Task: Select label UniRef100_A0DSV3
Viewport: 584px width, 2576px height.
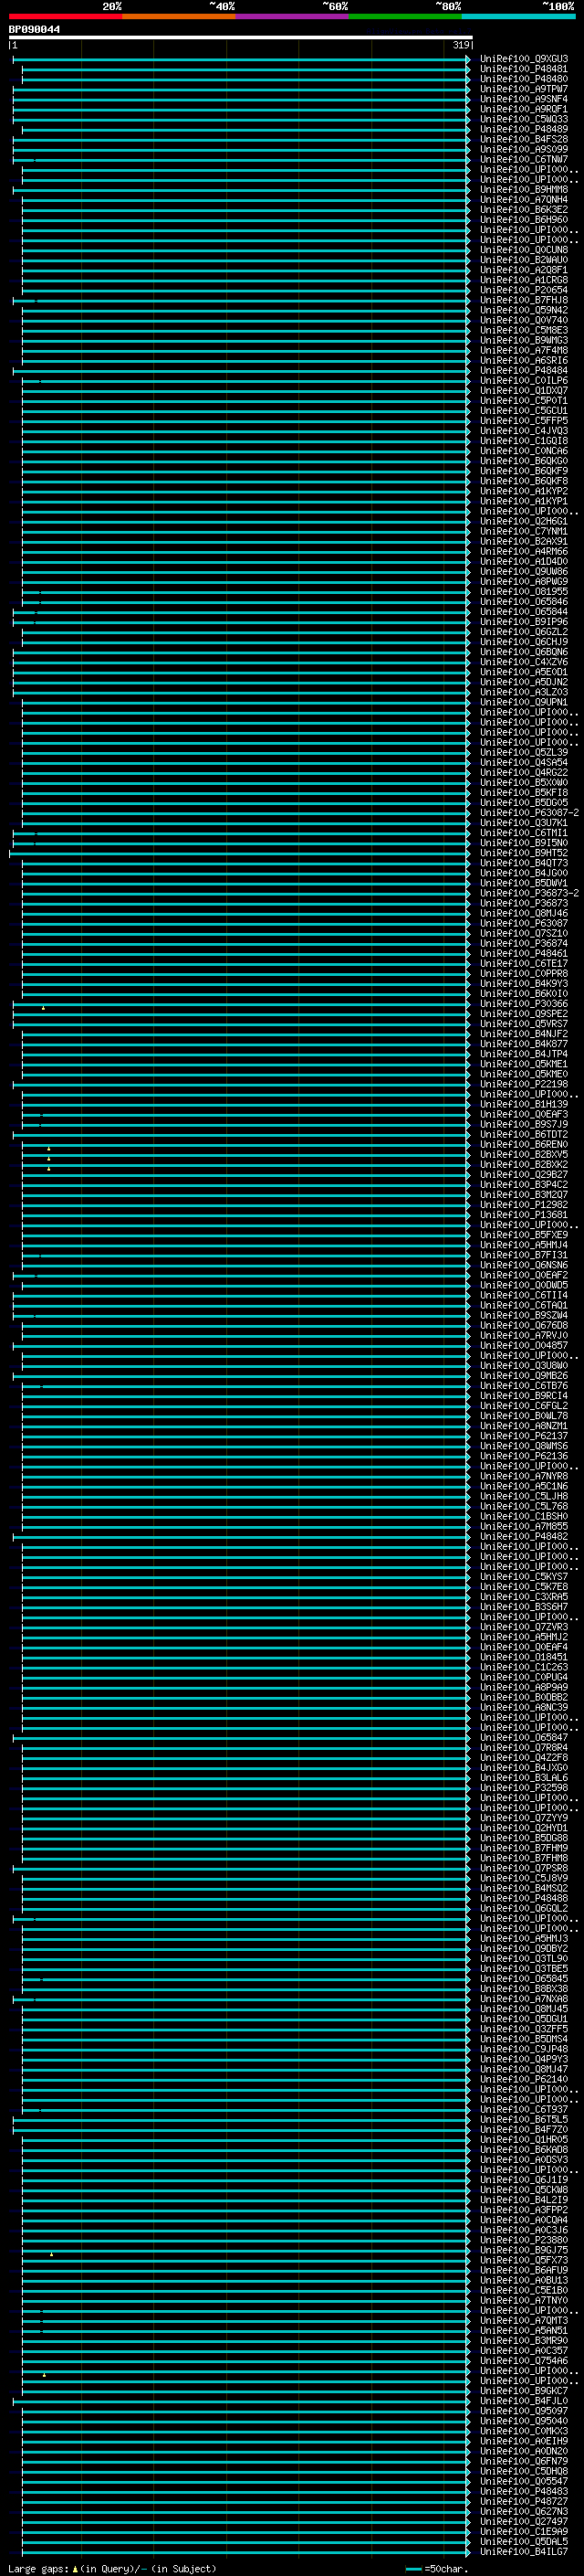Action: [x=524, y=2160]
